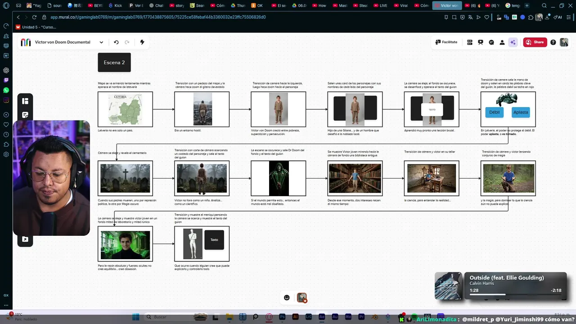Click the Facilitate button
This screenshot has height=324, width=576.
[446, 42]
